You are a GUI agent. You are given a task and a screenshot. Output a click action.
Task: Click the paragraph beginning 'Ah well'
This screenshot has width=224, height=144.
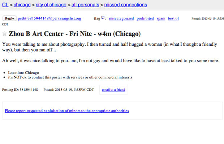tap(111, 61)
